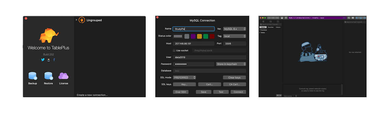Open Facebook link on Welcome window
389x113 pixels.
click(x=54, y=60)
